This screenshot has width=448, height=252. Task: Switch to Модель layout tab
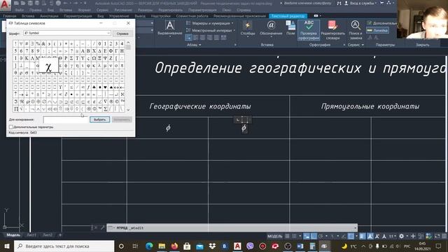(x=13, y=235)
